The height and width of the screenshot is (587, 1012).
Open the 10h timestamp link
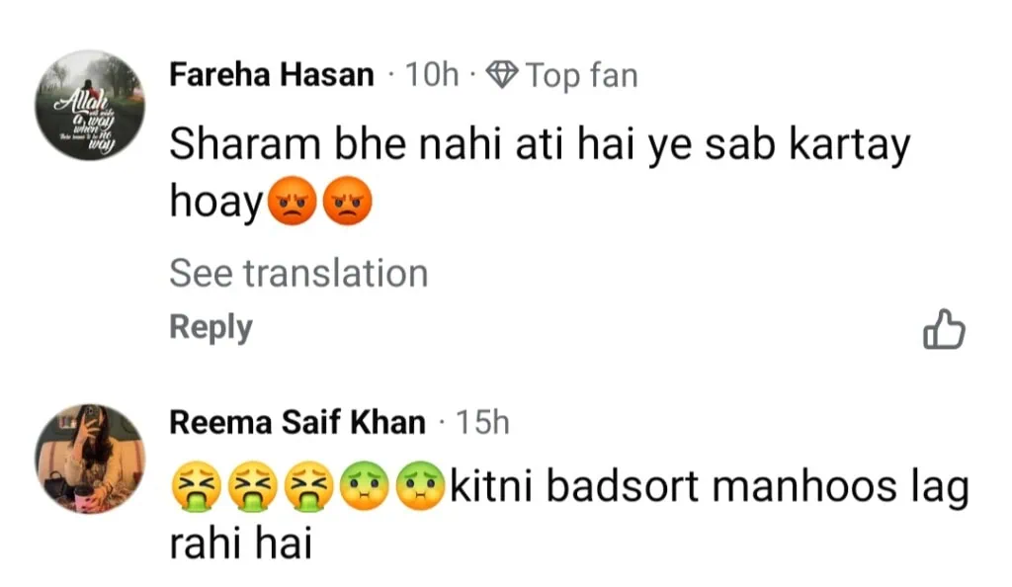pyautogui.click(x=433, y=74)
